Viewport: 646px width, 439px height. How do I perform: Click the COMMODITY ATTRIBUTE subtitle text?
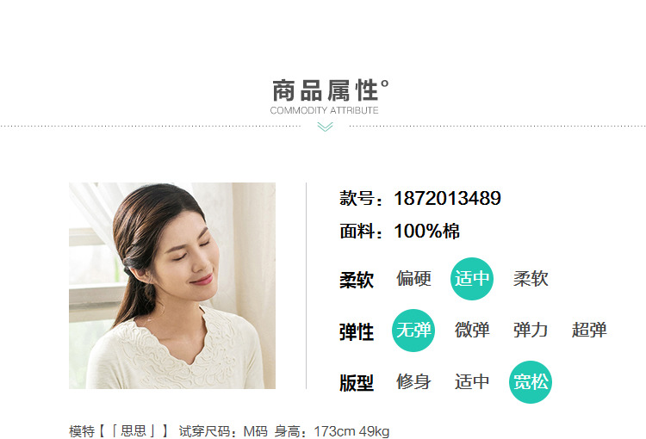point(324,110)
